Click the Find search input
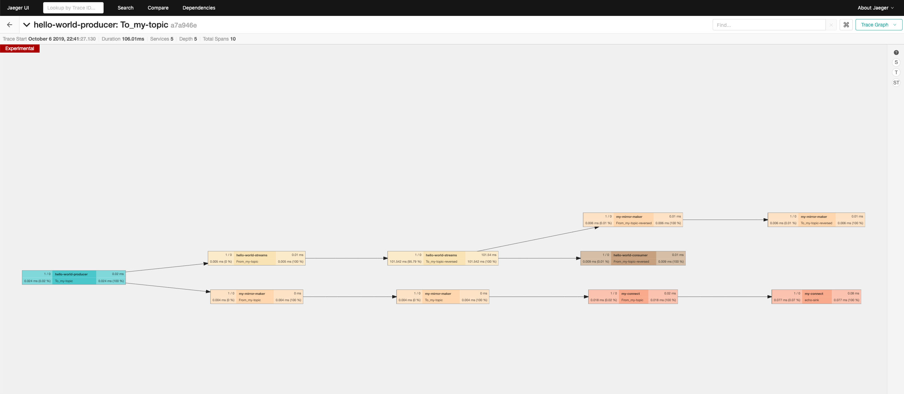Viewport: 904px width, 394px height. coord(769,25)
